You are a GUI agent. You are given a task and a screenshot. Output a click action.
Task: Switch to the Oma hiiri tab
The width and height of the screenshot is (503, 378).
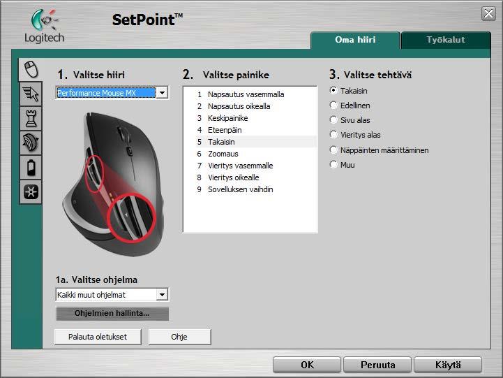[355, 40]
